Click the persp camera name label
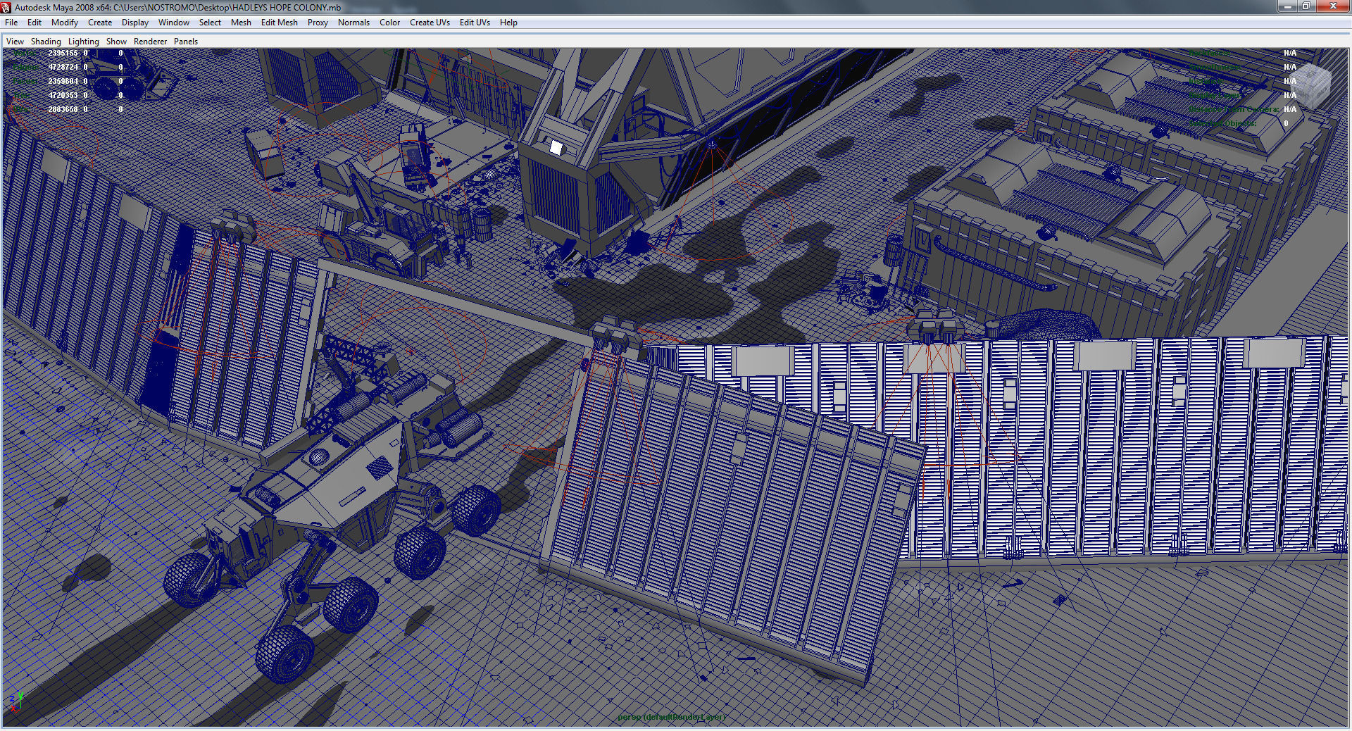The image size is (1352, 731). pyautogui.click(x=671, y=717)
